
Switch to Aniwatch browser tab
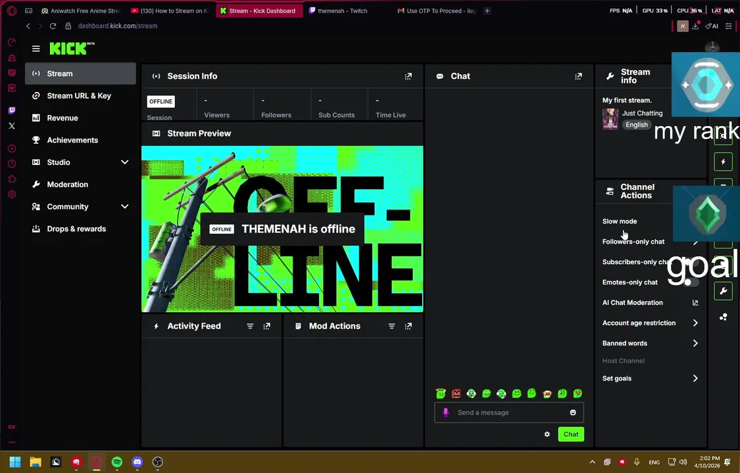tap(81, 11)
